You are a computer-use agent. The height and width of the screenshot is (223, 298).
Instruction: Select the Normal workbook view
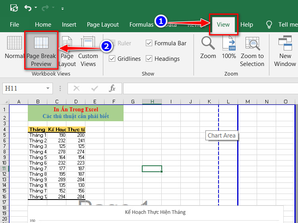14,48
